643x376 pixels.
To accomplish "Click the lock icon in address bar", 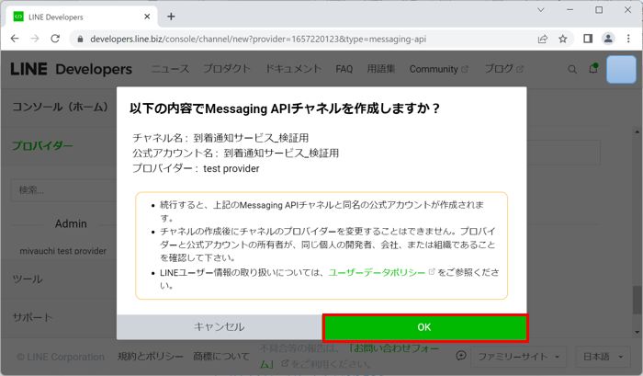I will click(x=81, y=39).
